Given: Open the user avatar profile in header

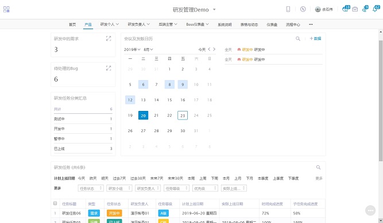Looking at the screenshot, I should click(324, 10).
